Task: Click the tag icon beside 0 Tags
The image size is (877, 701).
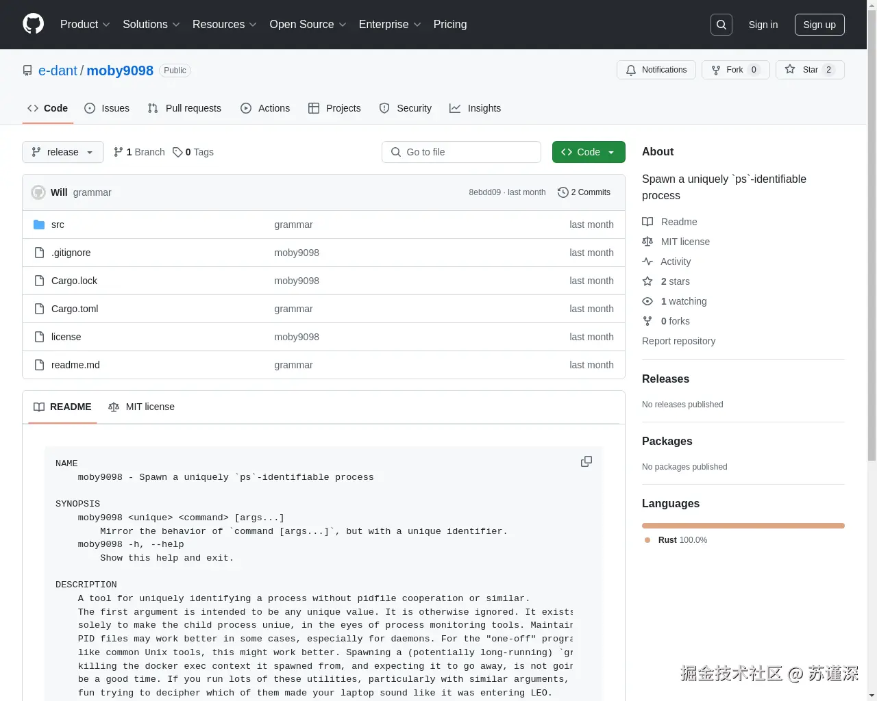Action: pyautogui.click(x=177, y=152)
